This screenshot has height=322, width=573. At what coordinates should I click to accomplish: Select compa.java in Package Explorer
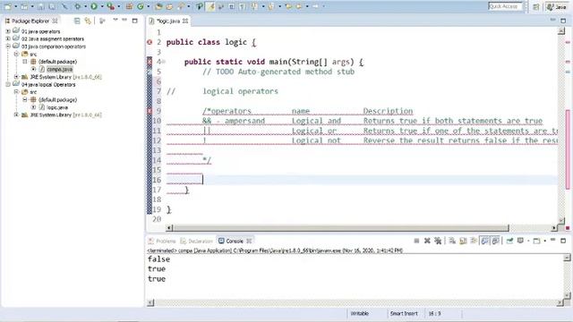(x=60, y=69)
